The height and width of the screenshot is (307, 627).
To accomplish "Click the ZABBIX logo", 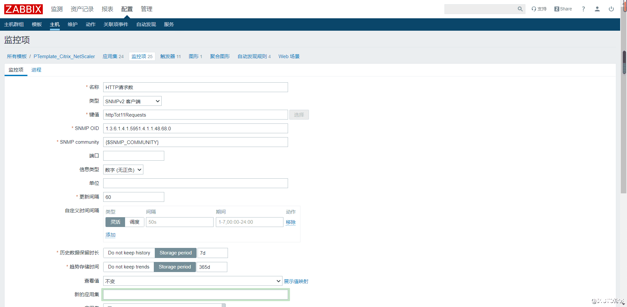I will coord(23,9).
